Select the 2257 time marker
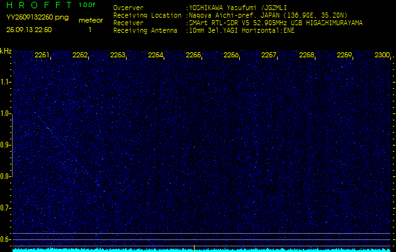 269,55
